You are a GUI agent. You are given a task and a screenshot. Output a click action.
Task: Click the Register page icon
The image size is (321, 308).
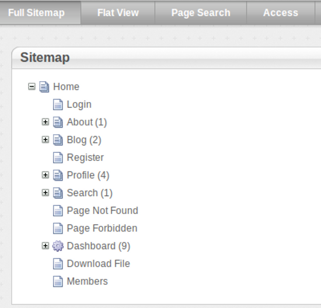pyautogui.click(x=58, y=157)
